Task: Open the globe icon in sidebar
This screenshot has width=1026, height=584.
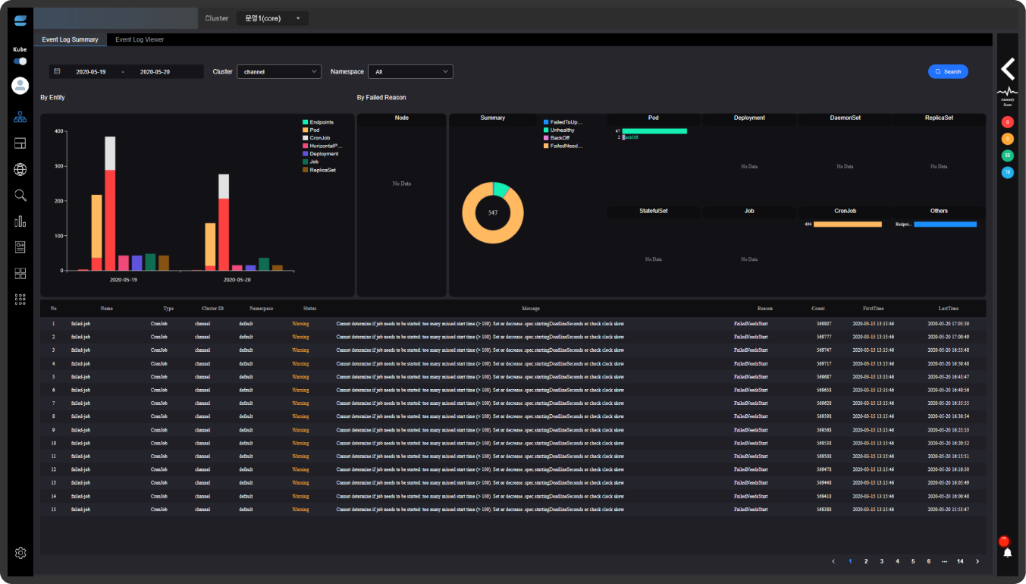Action: pos(20,169)
